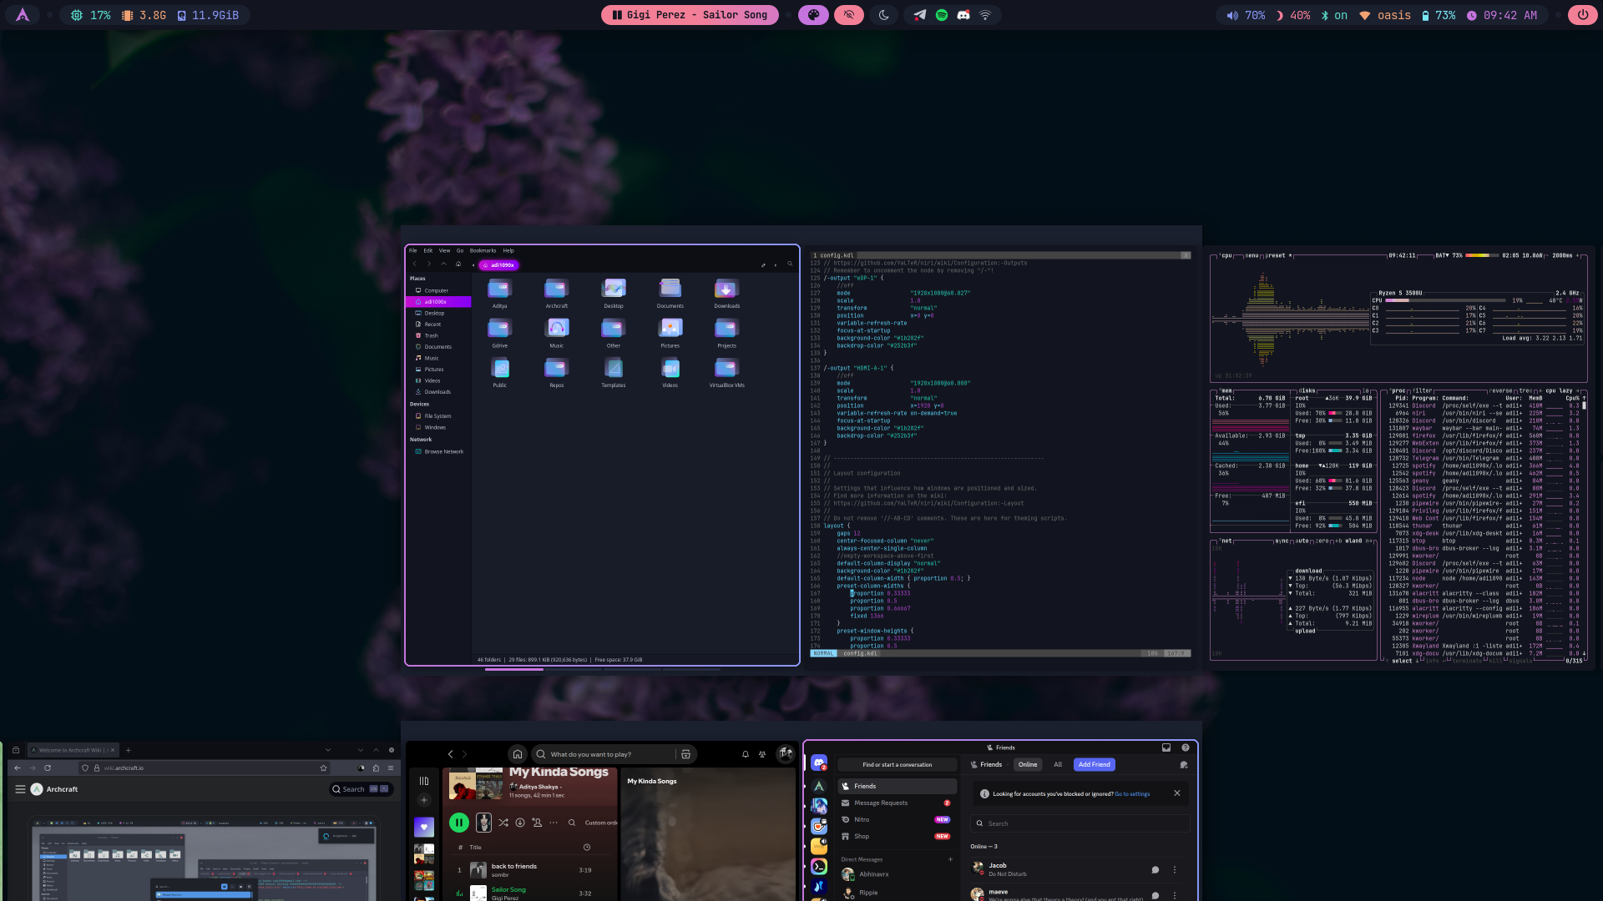
Task: Open Firefox hamburger application menu
Action: [390, 768]
